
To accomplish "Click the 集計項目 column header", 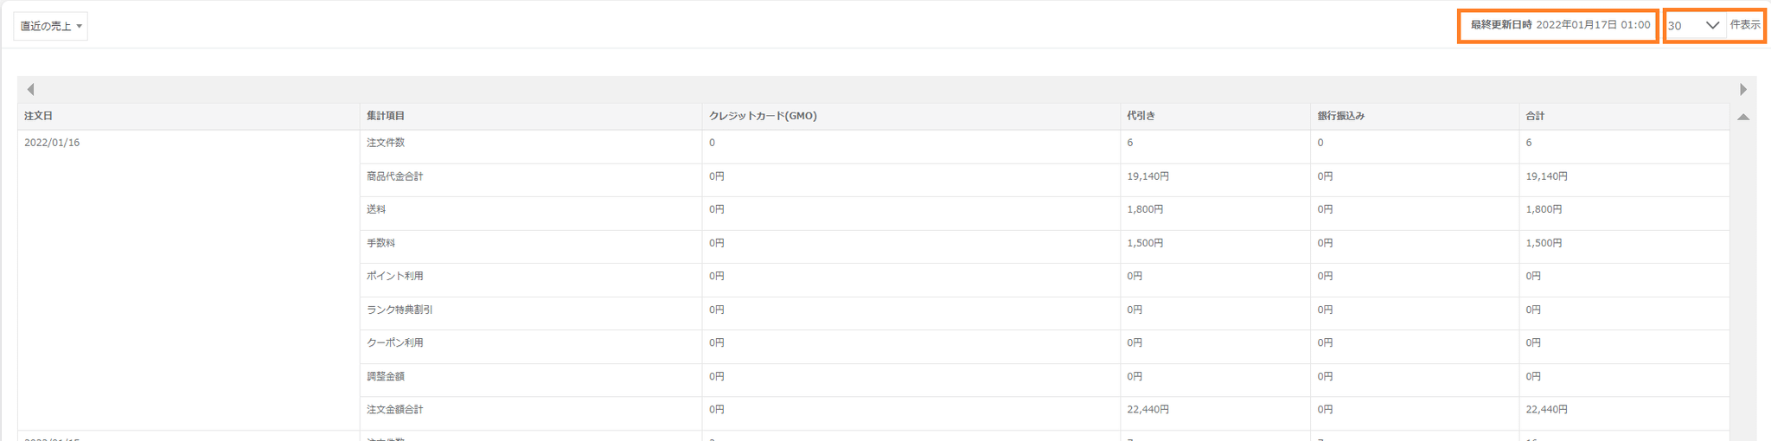I will click(386, 116).
